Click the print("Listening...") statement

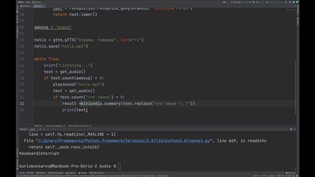(68, 65)
